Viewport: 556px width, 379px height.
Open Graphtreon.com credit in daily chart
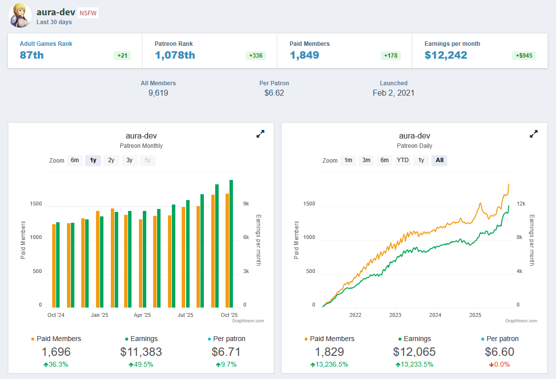click(x=521, y=321)
